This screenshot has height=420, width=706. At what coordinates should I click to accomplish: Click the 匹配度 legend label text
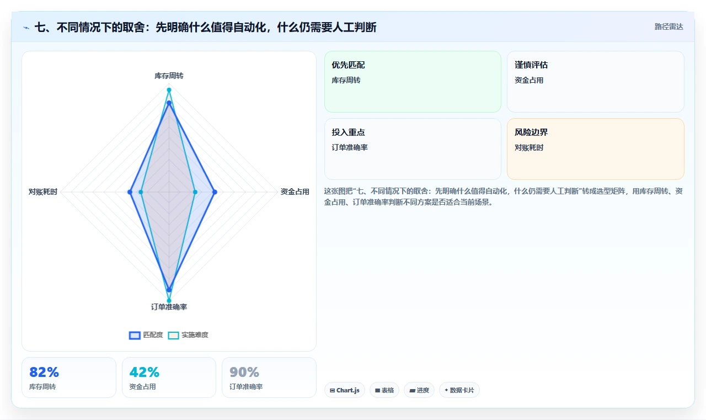pyautogui.click(x=153, y=335)
